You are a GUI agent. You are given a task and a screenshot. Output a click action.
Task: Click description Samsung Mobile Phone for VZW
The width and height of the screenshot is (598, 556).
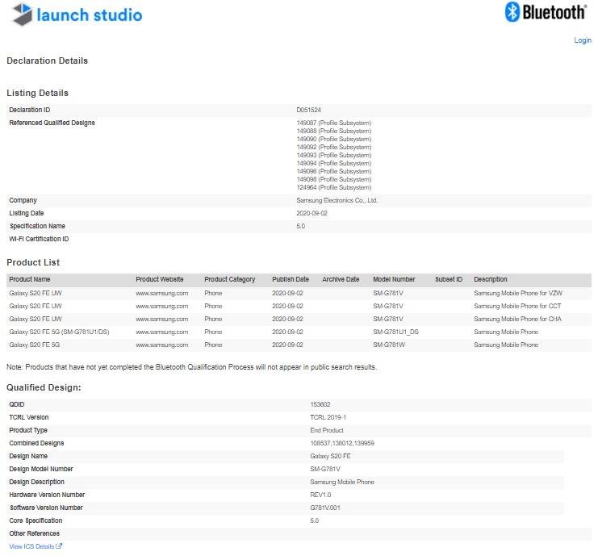click(518, 293)
